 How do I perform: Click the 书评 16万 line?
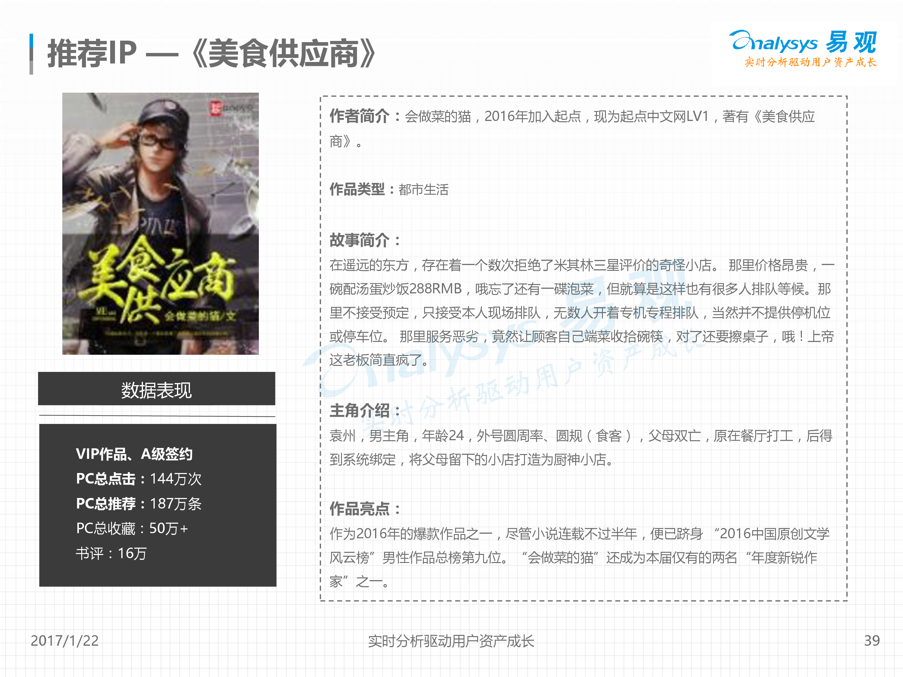[x=111, y=554]
